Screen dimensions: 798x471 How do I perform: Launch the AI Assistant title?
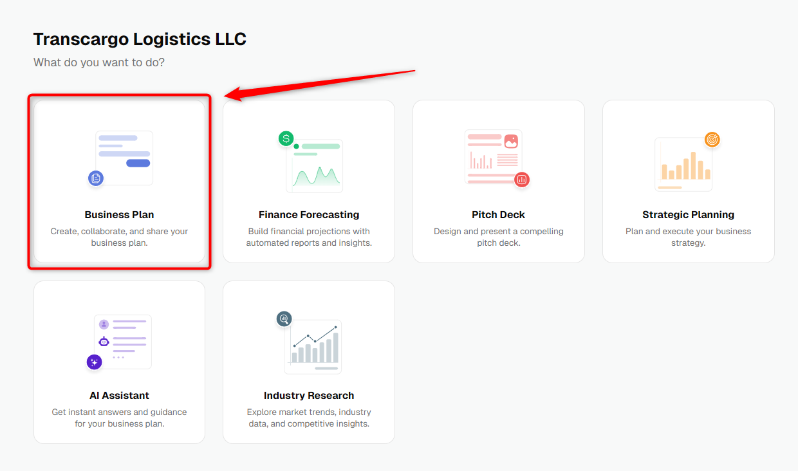[x=119, y=396]
